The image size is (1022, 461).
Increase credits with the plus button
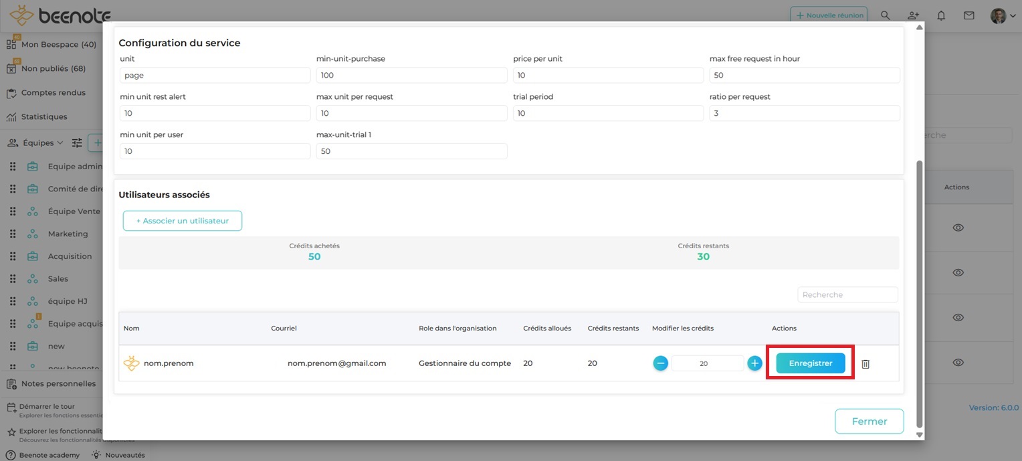pos(754,363)
